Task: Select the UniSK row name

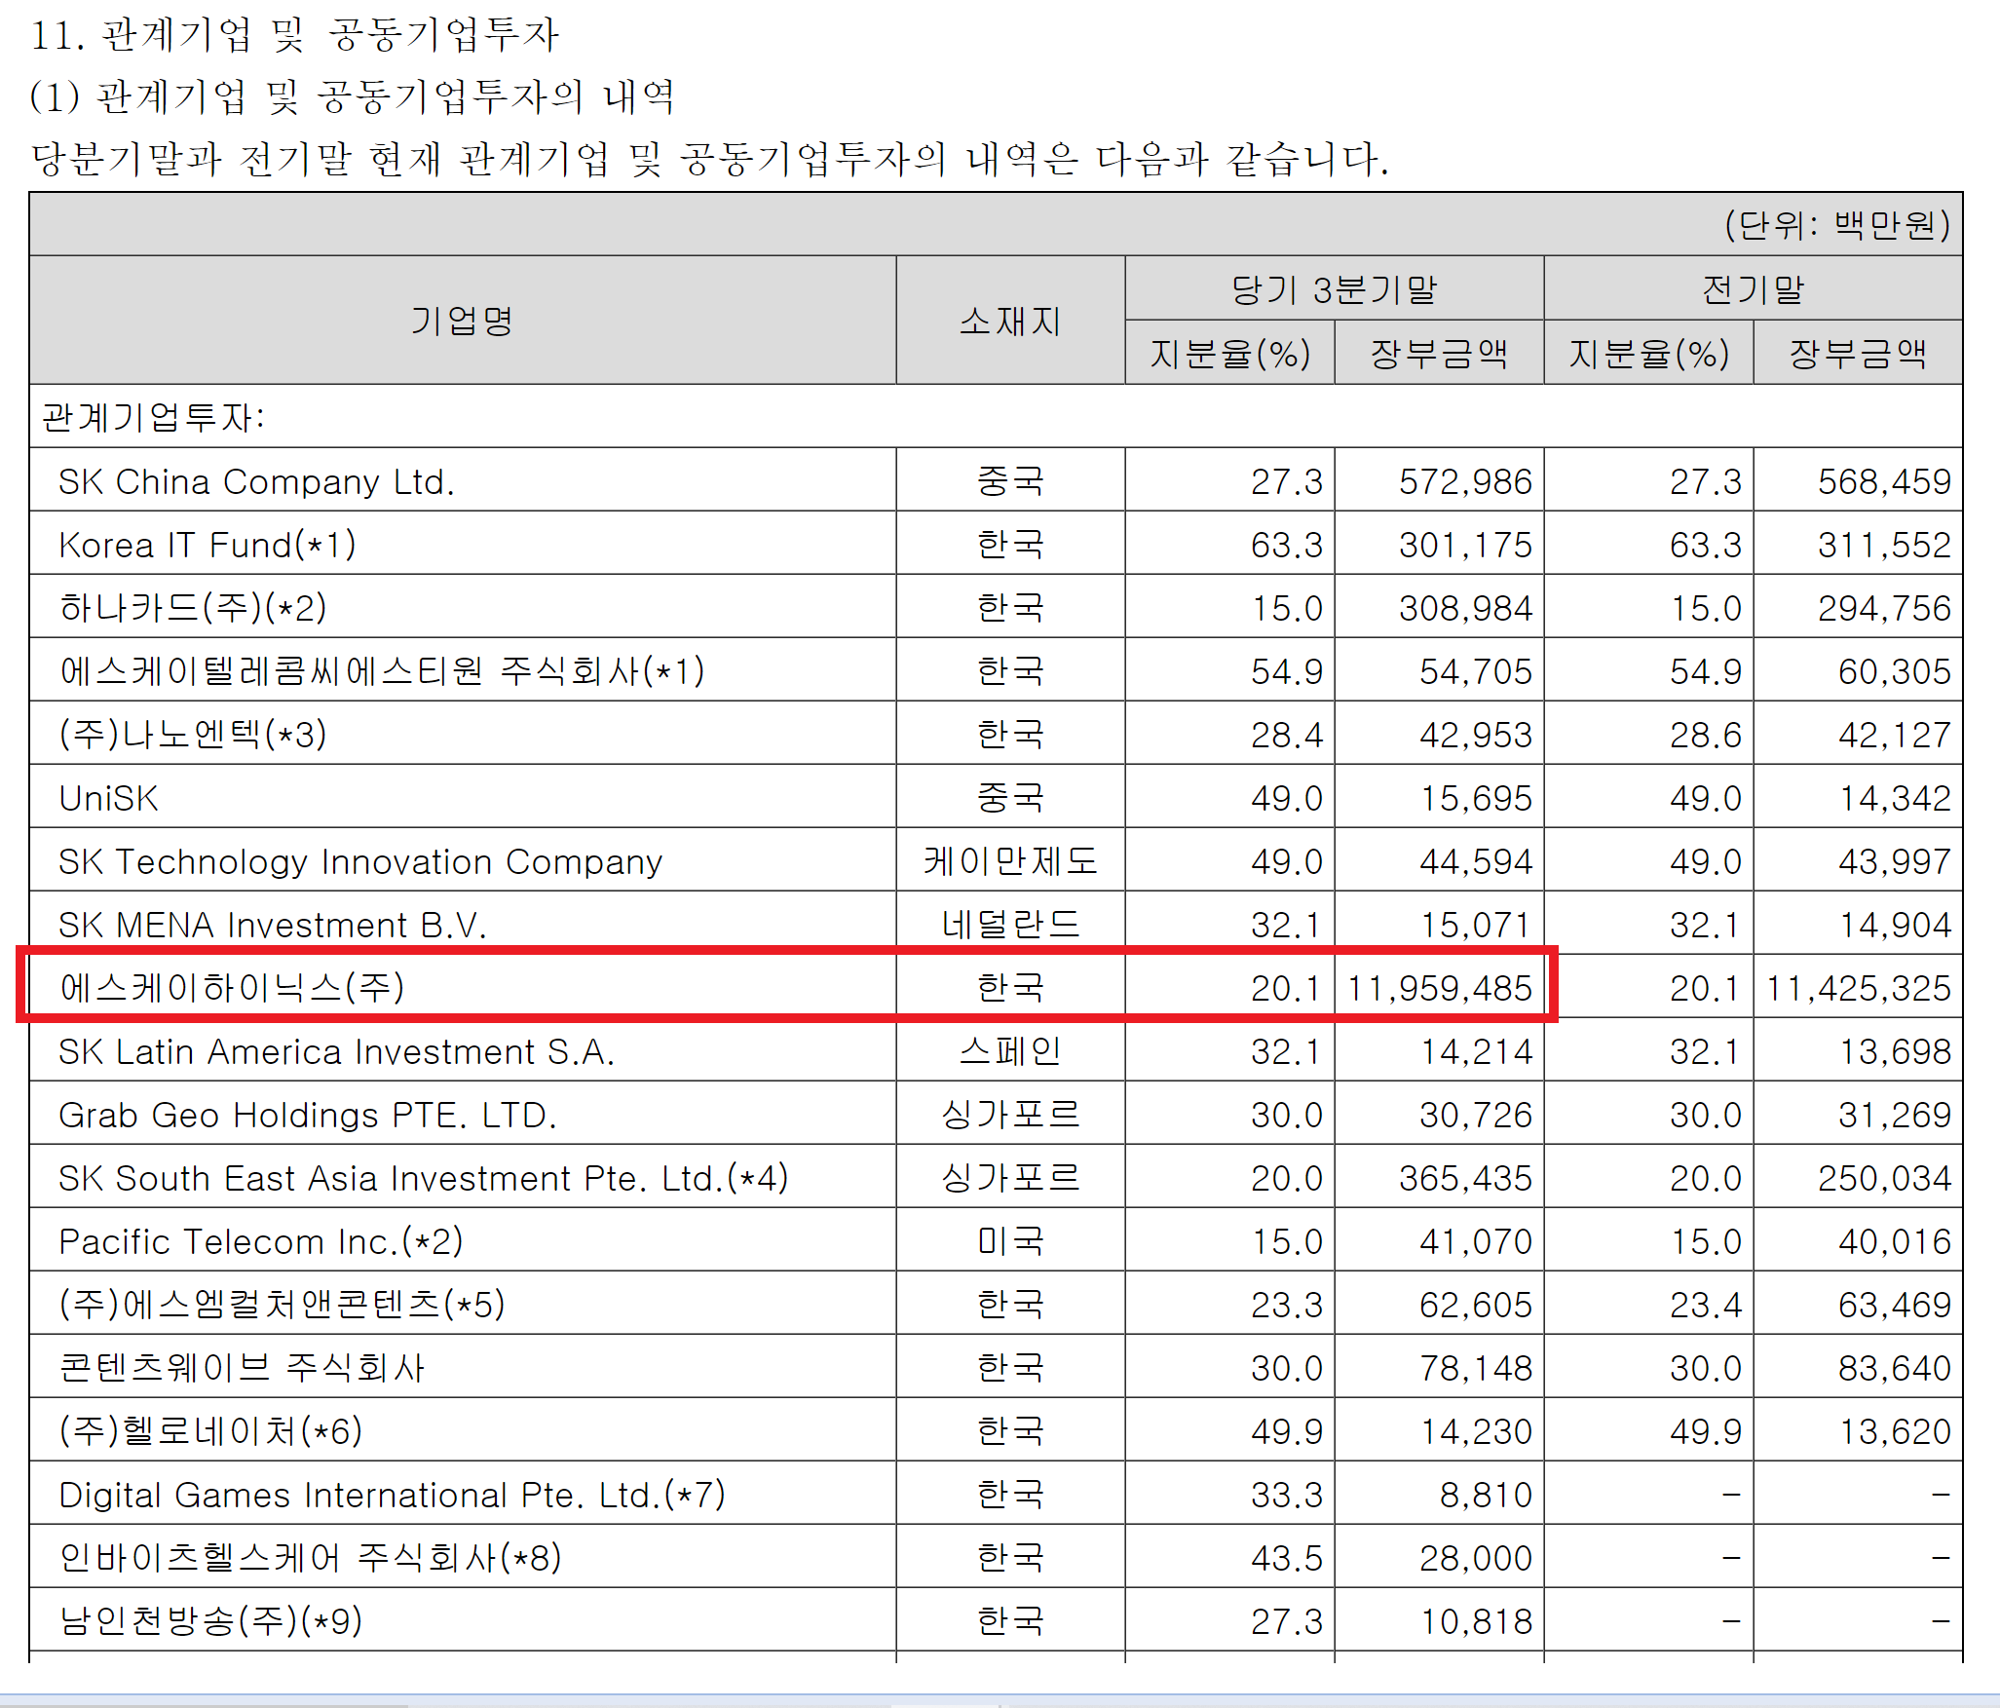Action: click(x=108, y=798)
